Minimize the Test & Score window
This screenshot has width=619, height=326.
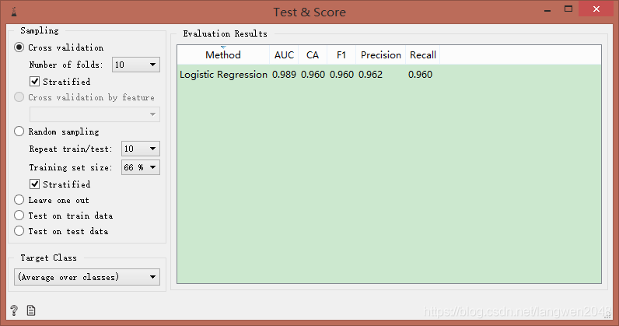coord(547,9)
